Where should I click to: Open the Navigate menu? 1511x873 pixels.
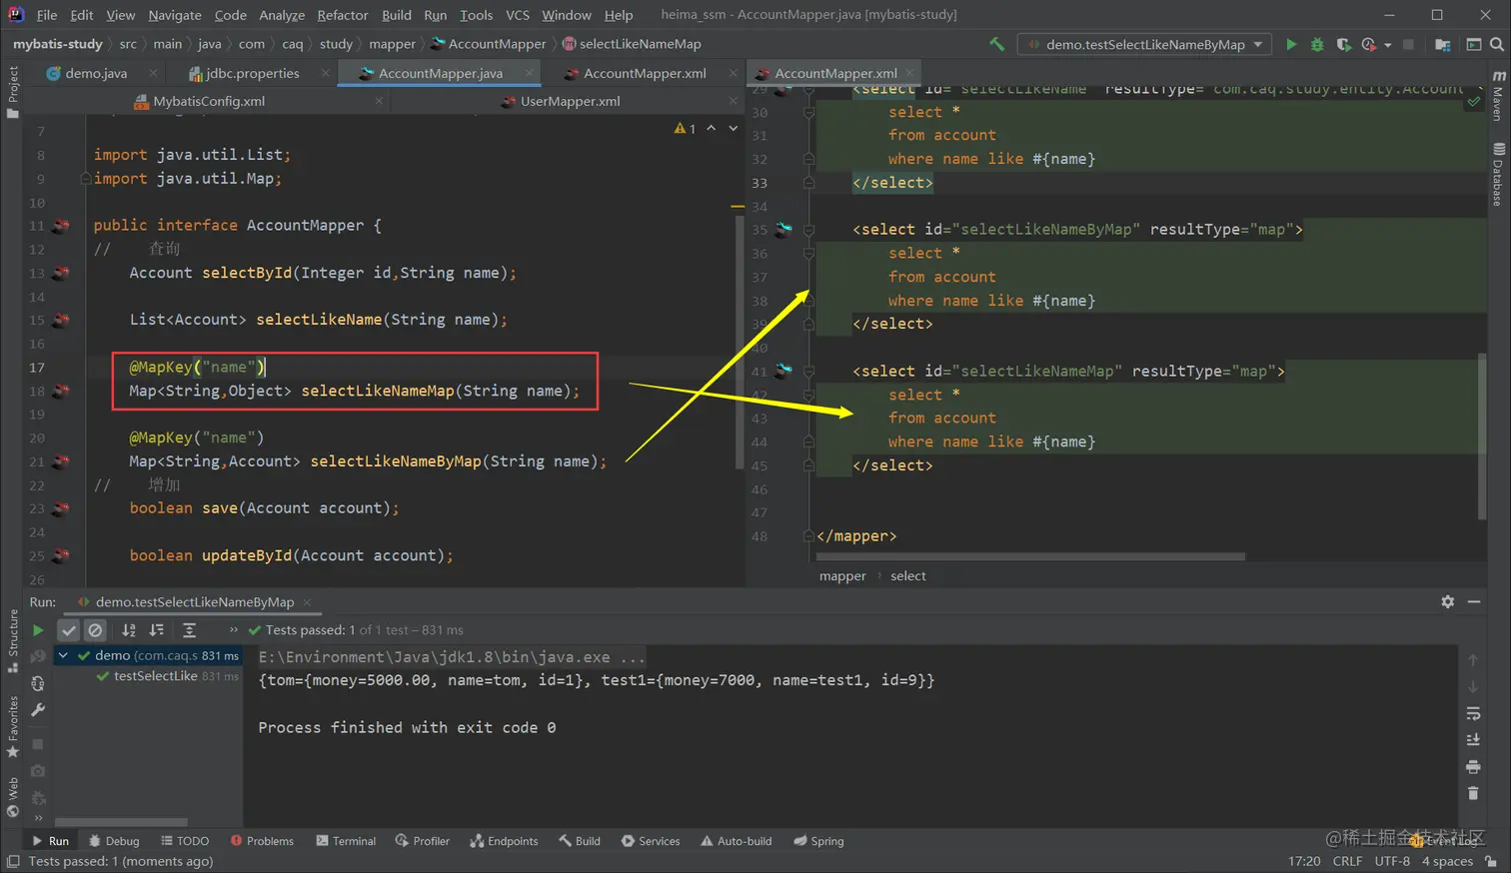[x=175, y=15]
